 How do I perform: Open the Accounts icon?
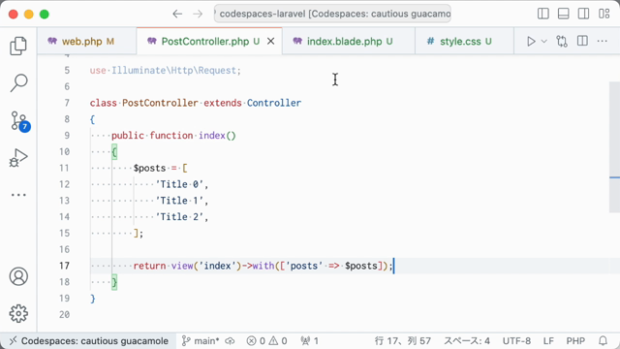(18, 276)
